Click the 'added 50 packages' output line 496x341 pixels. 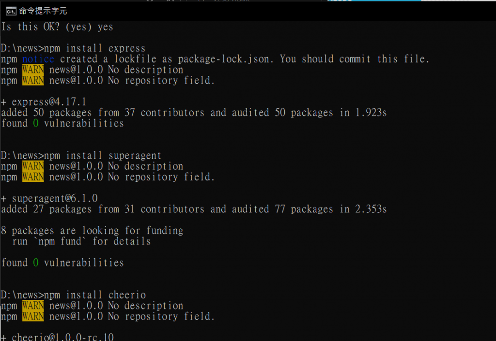pos(194,113)
